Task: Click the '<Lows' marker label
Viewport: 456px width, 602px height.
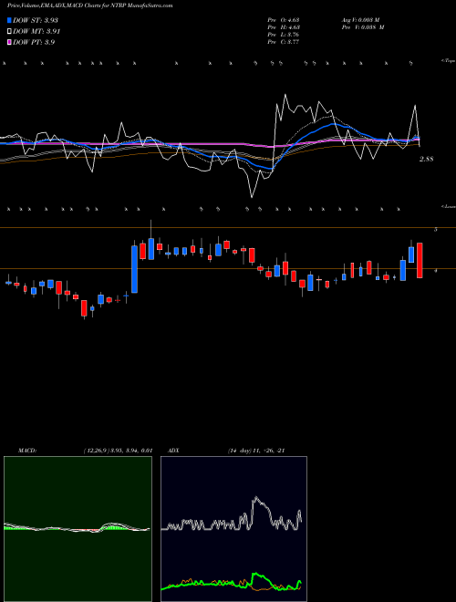Action: click(448, 206)
